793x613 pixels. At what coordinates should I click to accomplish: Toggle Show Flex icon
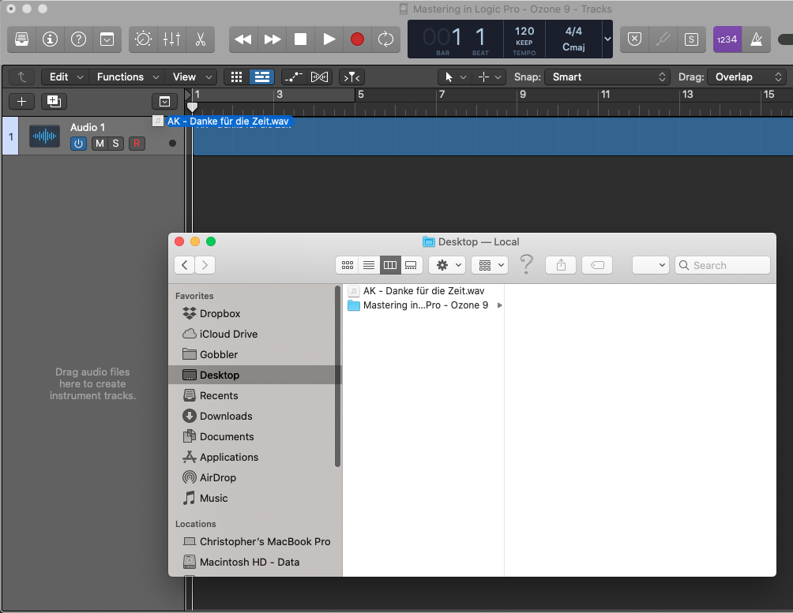tap(319, 77)
